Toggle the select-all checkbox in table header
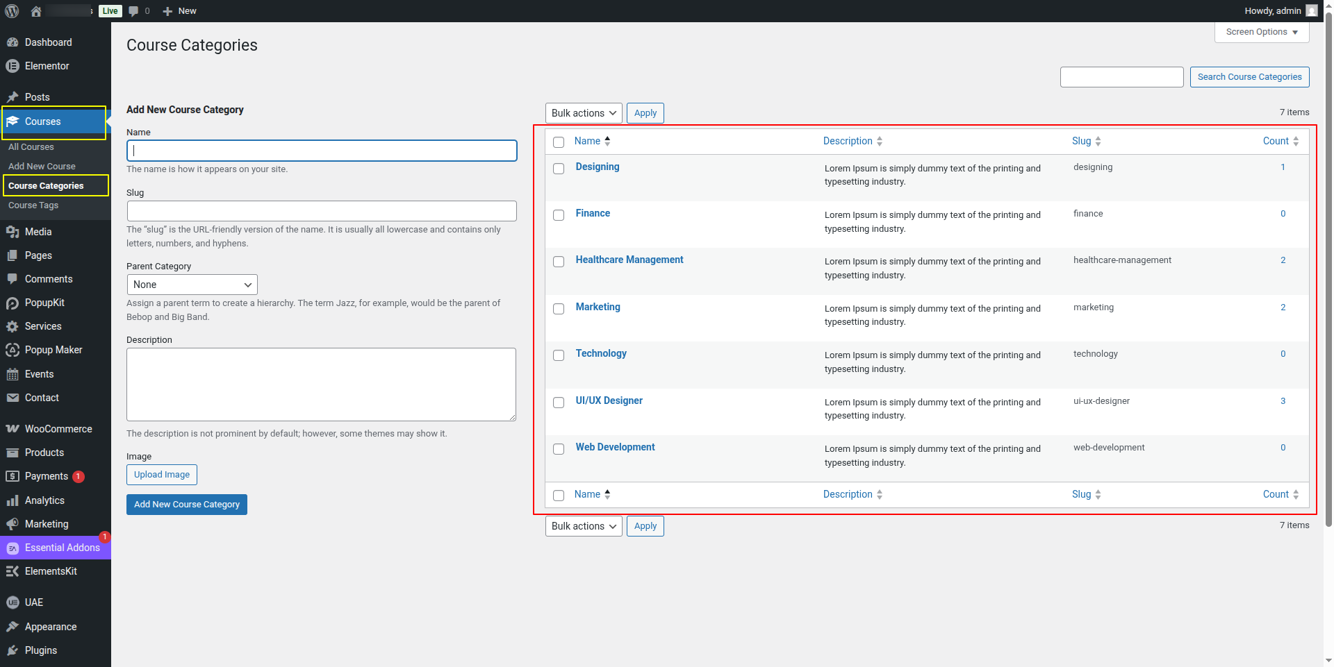1334x667 pixels. 559,142
